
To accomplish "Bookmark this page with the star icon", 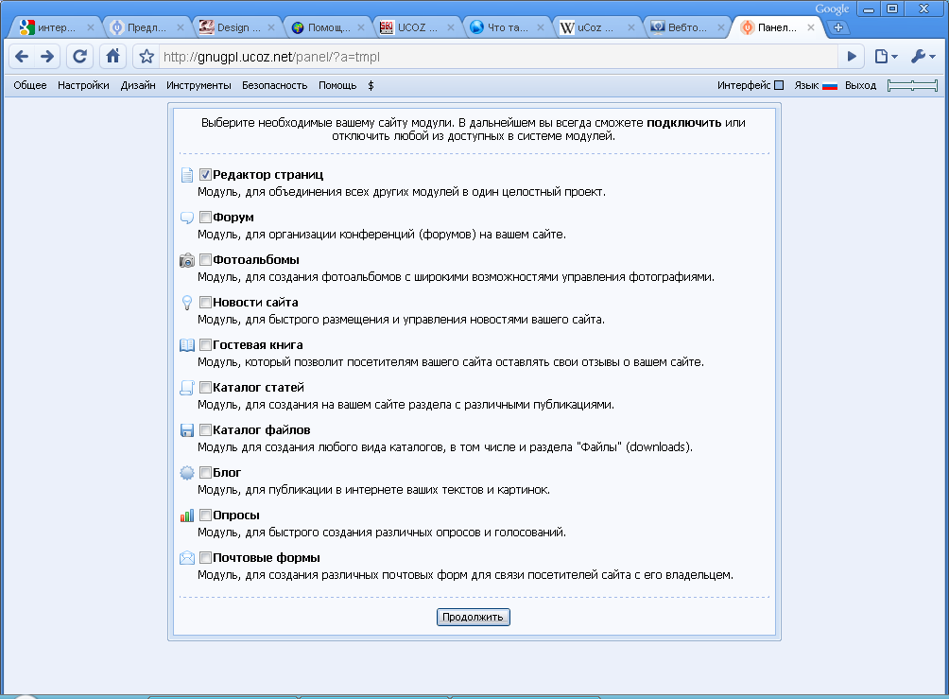I will tap(147, 57).
